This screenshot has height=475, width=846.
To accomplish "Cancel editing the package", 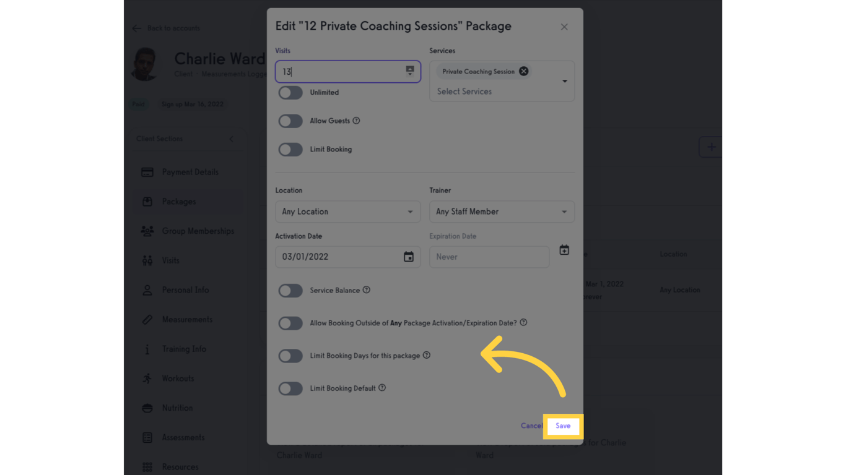I will (531, 426).
